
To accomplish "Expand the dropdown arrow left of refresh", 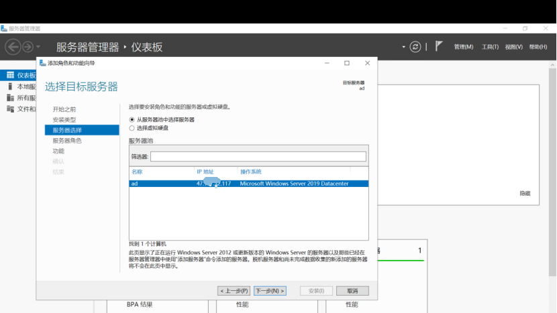I will (x=403, y=47).
